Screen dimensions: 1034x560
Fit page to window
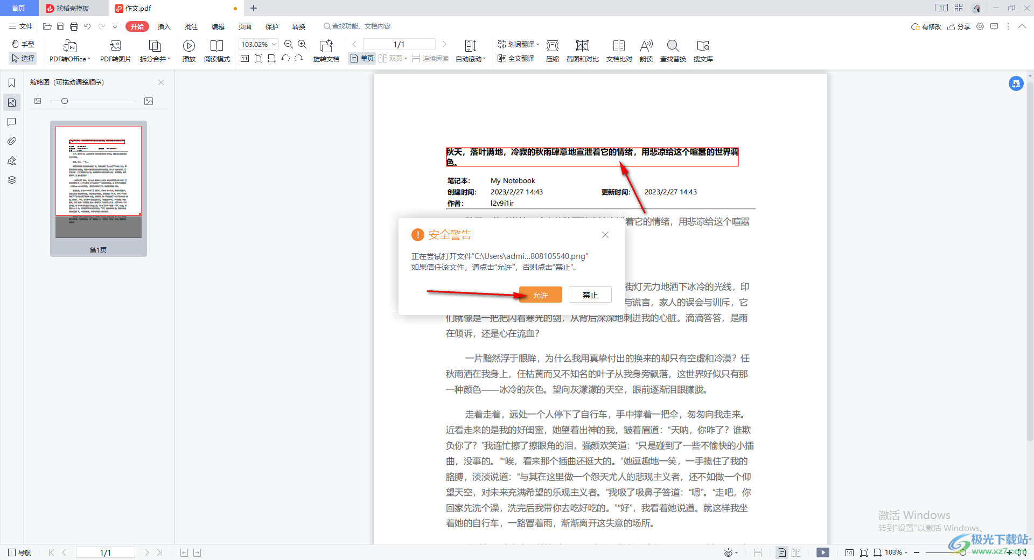click(258, 58)
